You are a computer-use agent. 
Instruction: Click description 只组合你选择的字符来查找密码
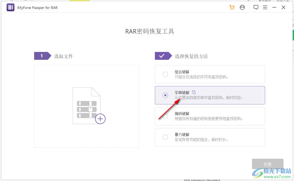(201, 77)
